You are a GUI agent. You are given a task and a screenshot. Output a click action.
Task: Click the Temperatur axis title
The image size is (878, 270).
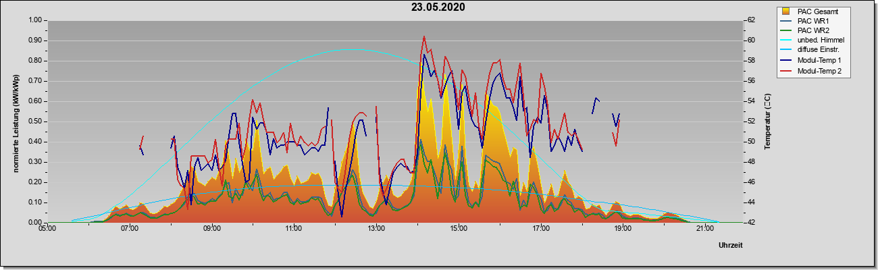tap(767, 122)
